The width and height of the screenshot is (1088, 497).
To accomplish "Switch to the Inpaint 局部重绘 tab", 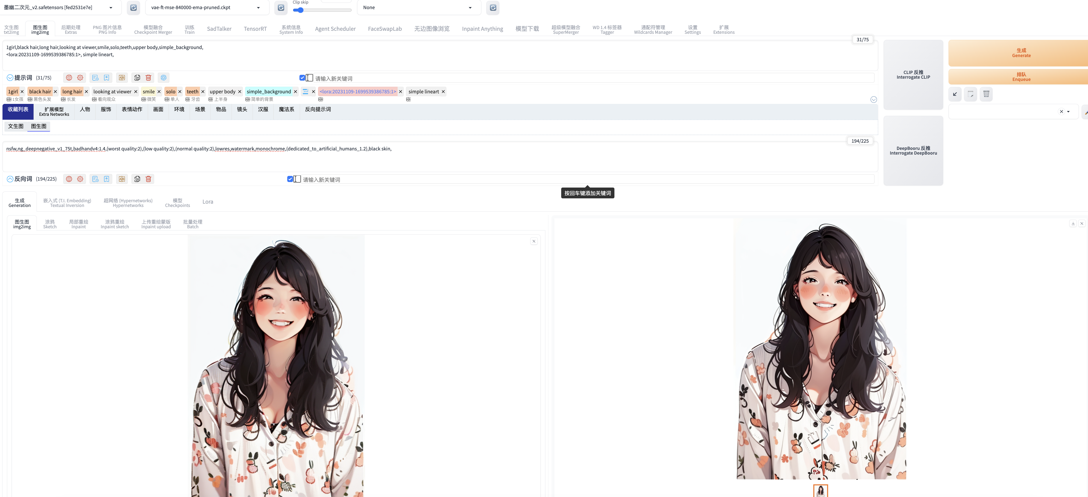I will [x=78, y=224].
